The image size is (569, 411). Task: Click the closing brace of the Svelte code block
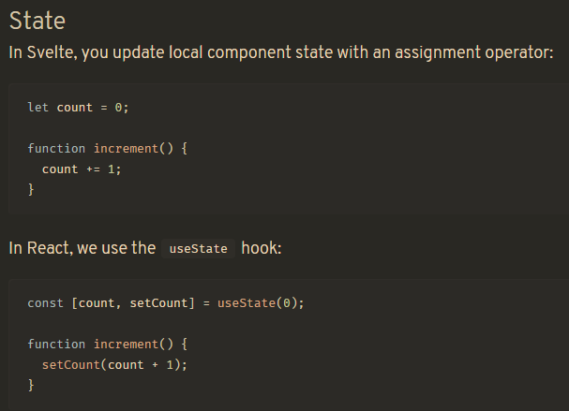point(31,189)
